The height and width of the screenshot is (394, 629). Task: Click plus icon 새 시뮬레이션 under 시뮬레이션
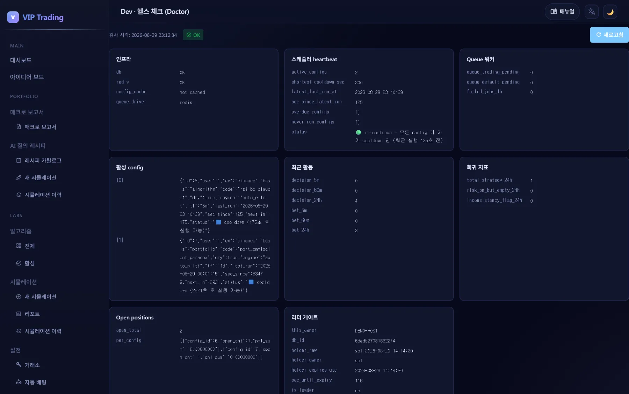tap(36, 297)
